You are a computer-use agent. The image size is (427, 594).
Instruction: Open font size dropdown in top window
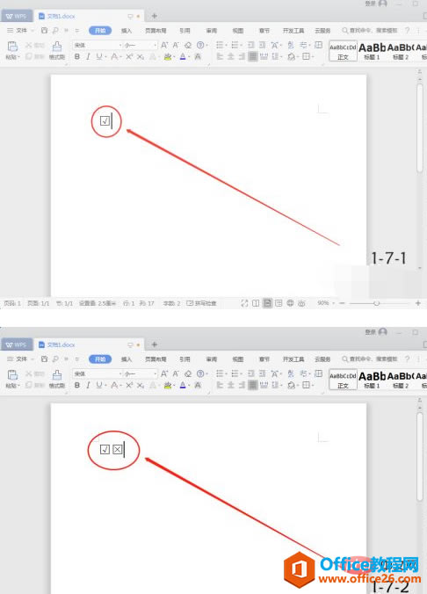coord(156,46)
